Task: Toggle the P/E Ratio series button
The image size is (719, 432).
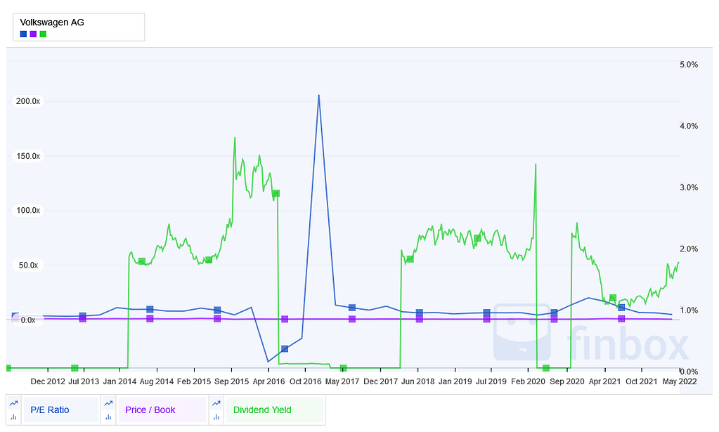Action: click(60, 410)
